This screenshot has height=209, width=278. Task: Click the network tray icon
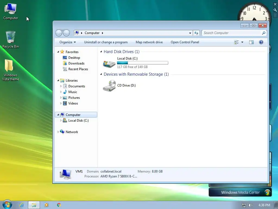tap(244, 205)
